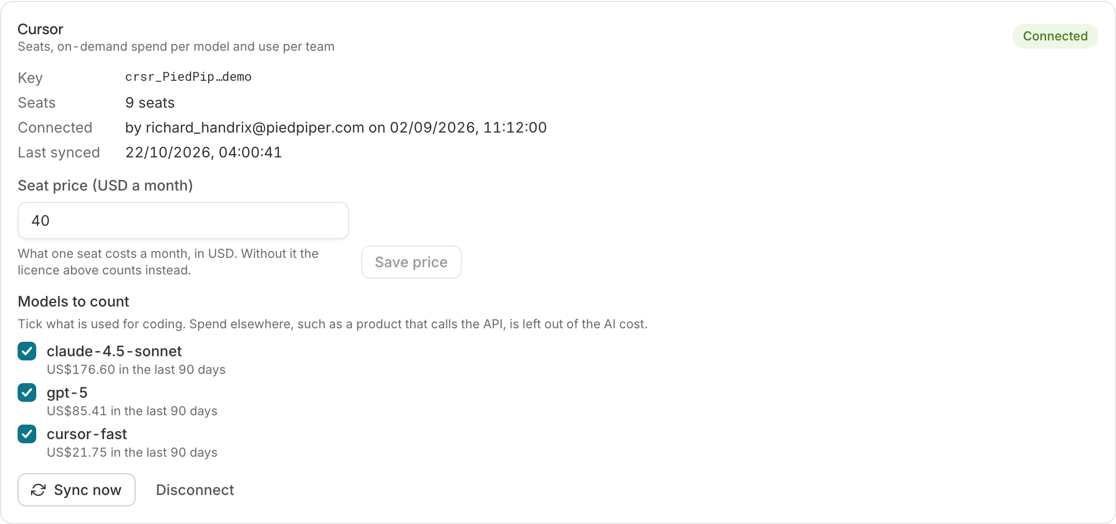The height and width of the screenshot is (524, 1116).
Task: Untick the cursor-fast model checkbox
Action: [x=27, y=434]
